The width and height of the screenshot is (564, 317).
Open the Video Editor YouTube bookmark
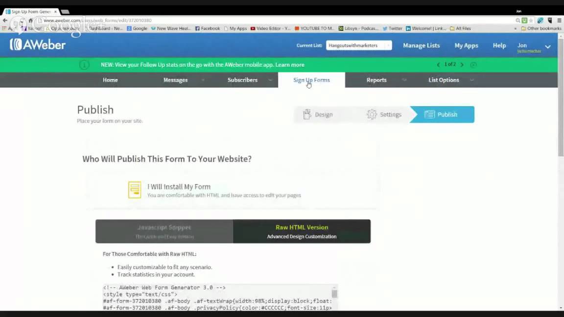click(x=270, y=28)
